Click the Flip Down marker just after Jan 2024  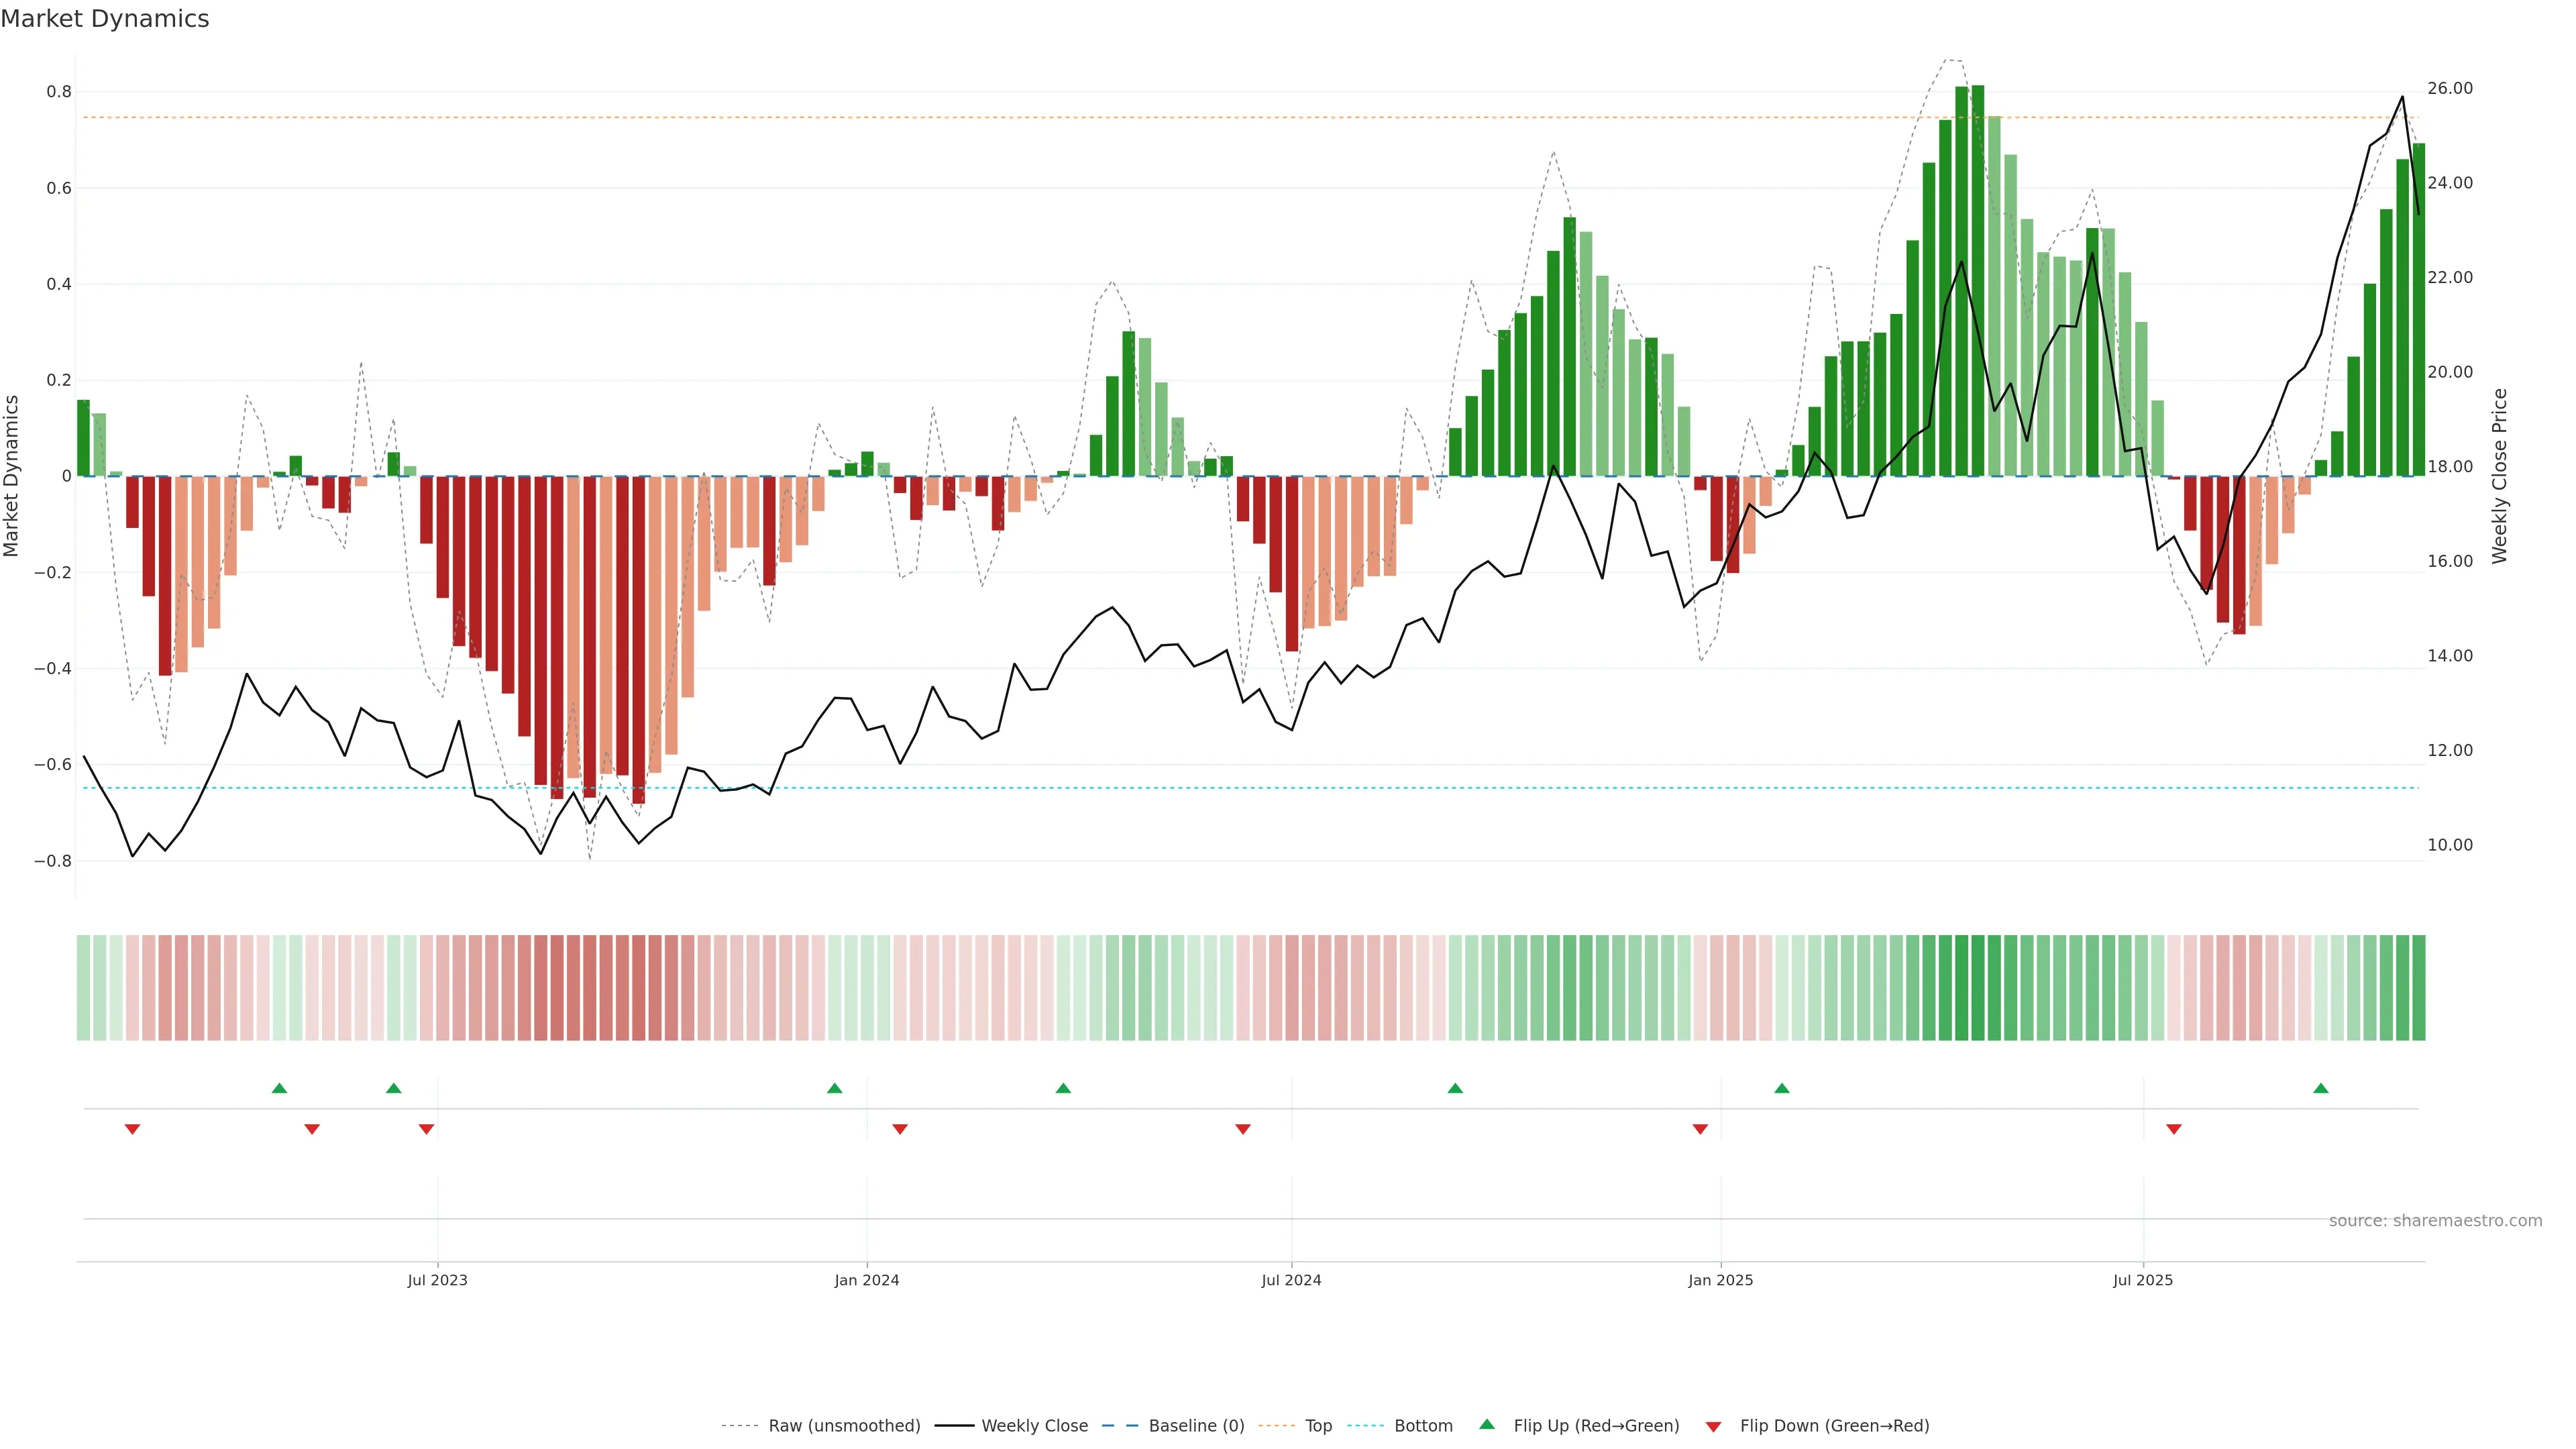click(900, 1129)
